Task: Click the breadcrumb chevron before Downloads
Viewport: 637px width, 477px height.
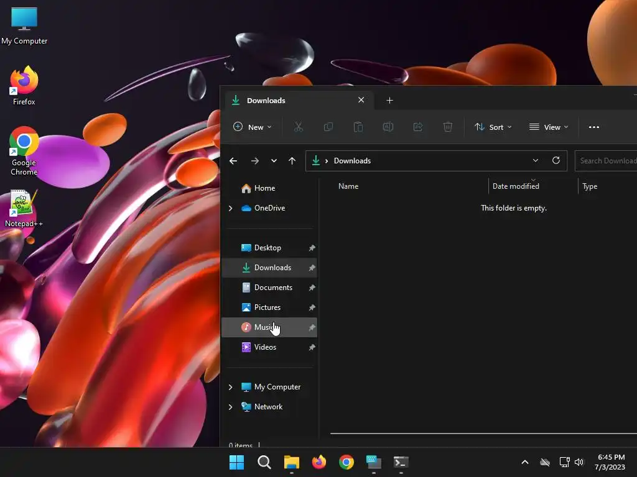Action: (326, 161)
